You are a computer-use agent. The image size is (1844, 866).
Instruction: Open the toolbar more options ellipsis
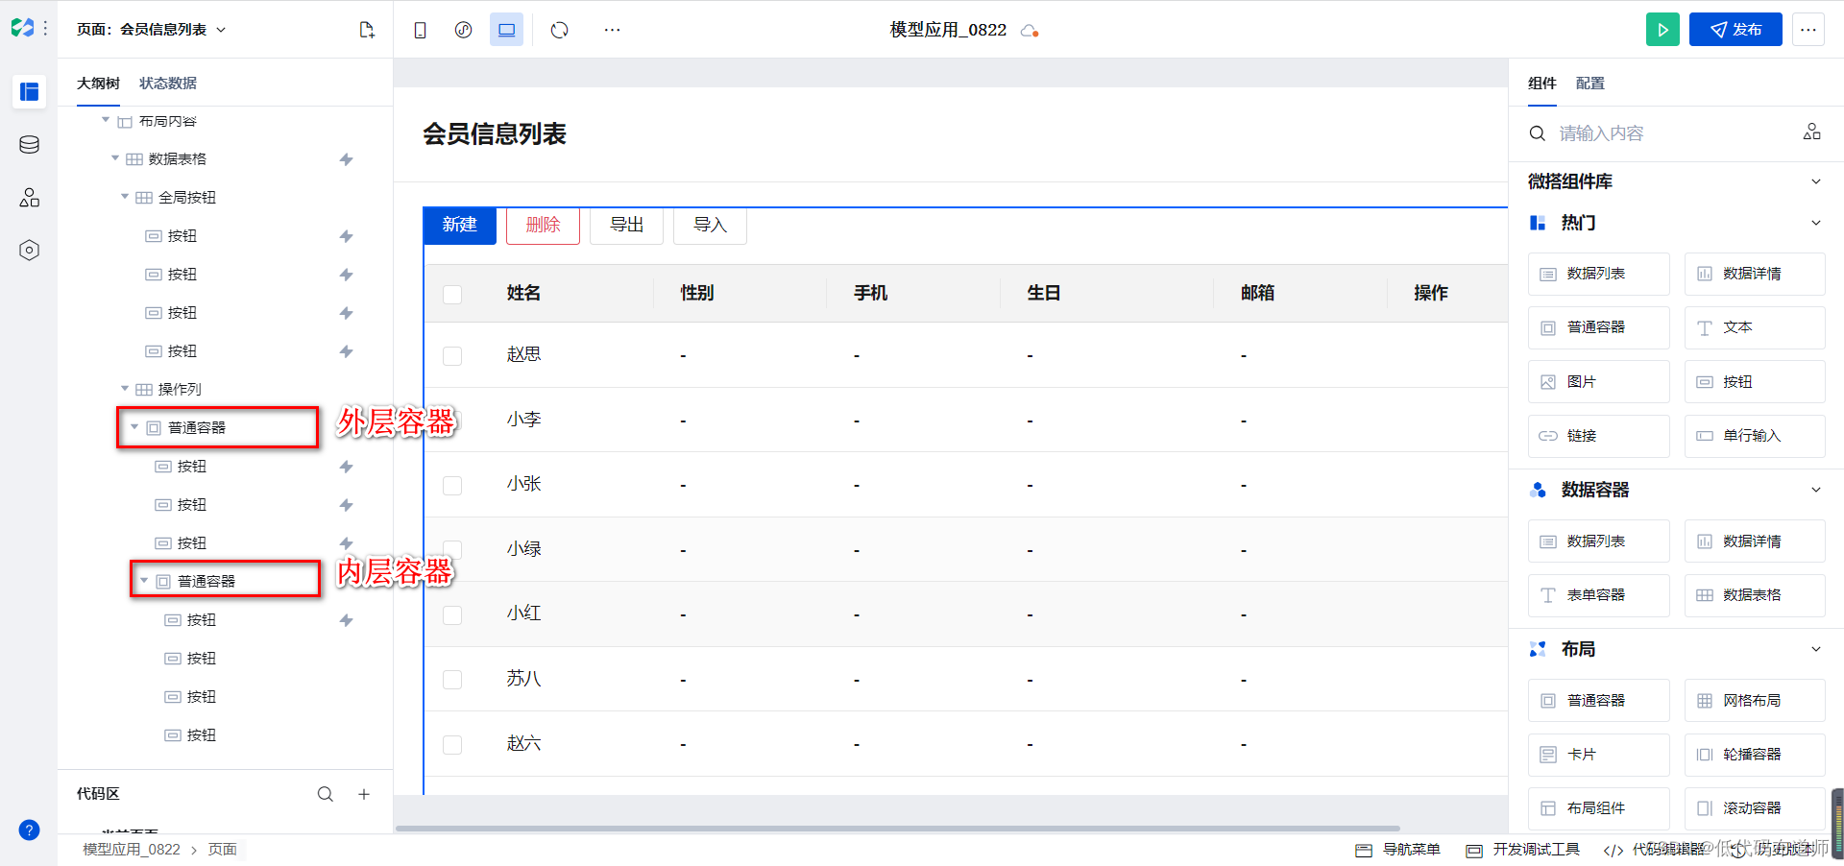612,30
